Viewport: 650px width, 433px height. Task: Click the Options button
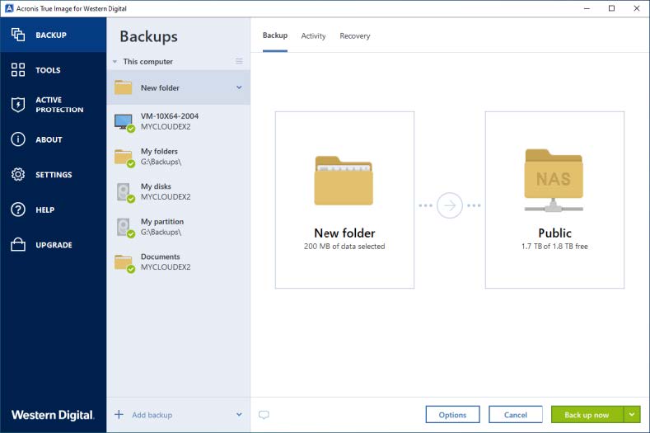452,414
